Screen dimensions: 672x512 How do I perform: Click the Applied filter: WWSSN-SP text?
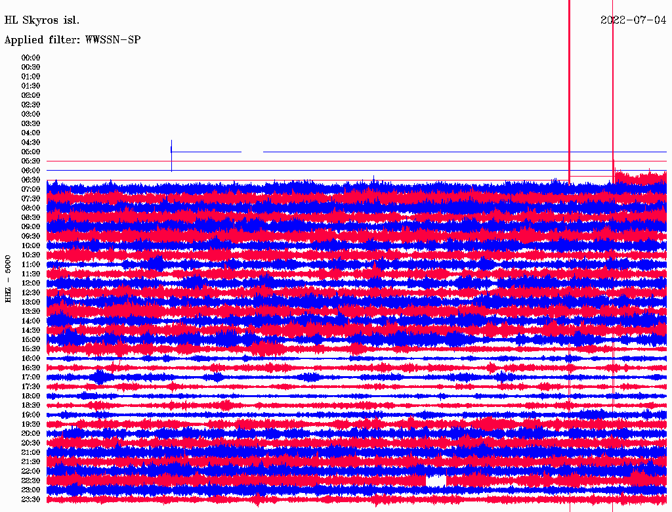click(72, 40)
